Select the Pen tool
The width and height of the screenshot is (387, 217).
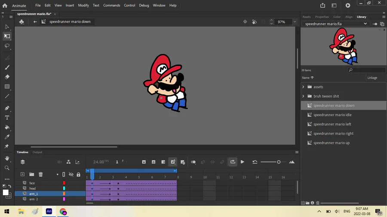(7, 108)
